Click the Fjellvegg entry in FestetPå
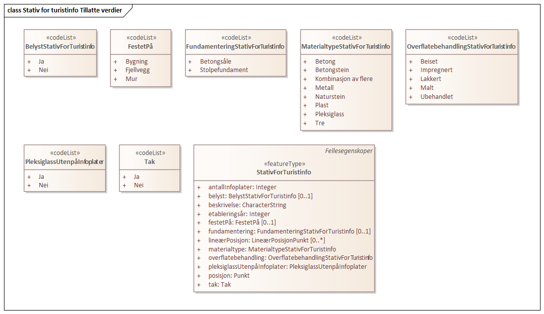The image size is (544, 314). 137,70
